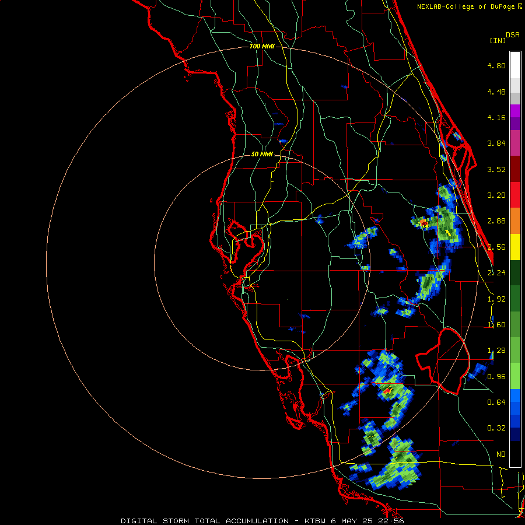Select the 1.60 legend value
The width and height of the screenshot is (525, 525).
[496, 325]
